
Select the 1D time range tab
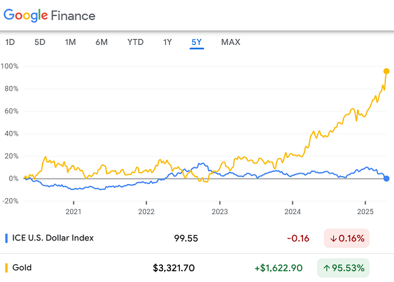10,42
